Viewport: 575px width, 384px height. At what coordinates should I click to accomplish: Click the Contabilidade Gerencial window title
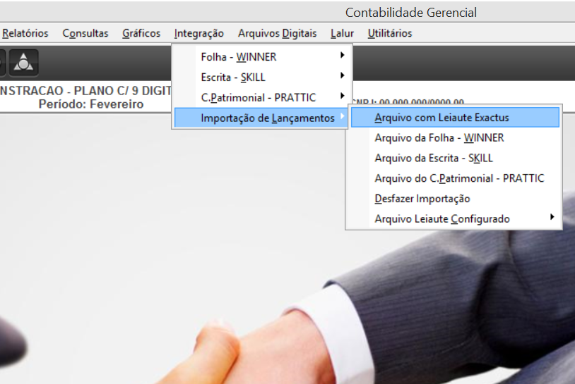(410, 13)
